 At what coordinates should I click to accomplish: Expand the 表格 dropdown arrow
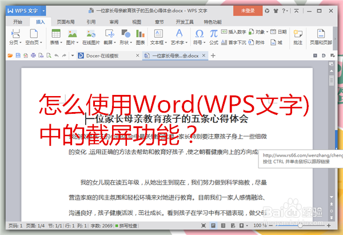coord(61,43)
